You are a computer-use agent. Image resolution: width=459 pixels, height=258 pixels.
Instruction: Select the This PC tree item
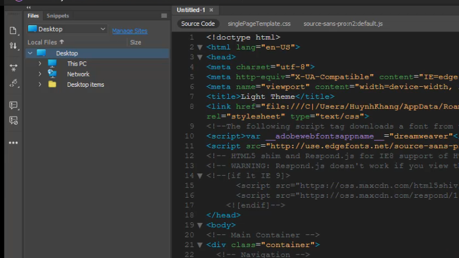(x=77, y=64)
